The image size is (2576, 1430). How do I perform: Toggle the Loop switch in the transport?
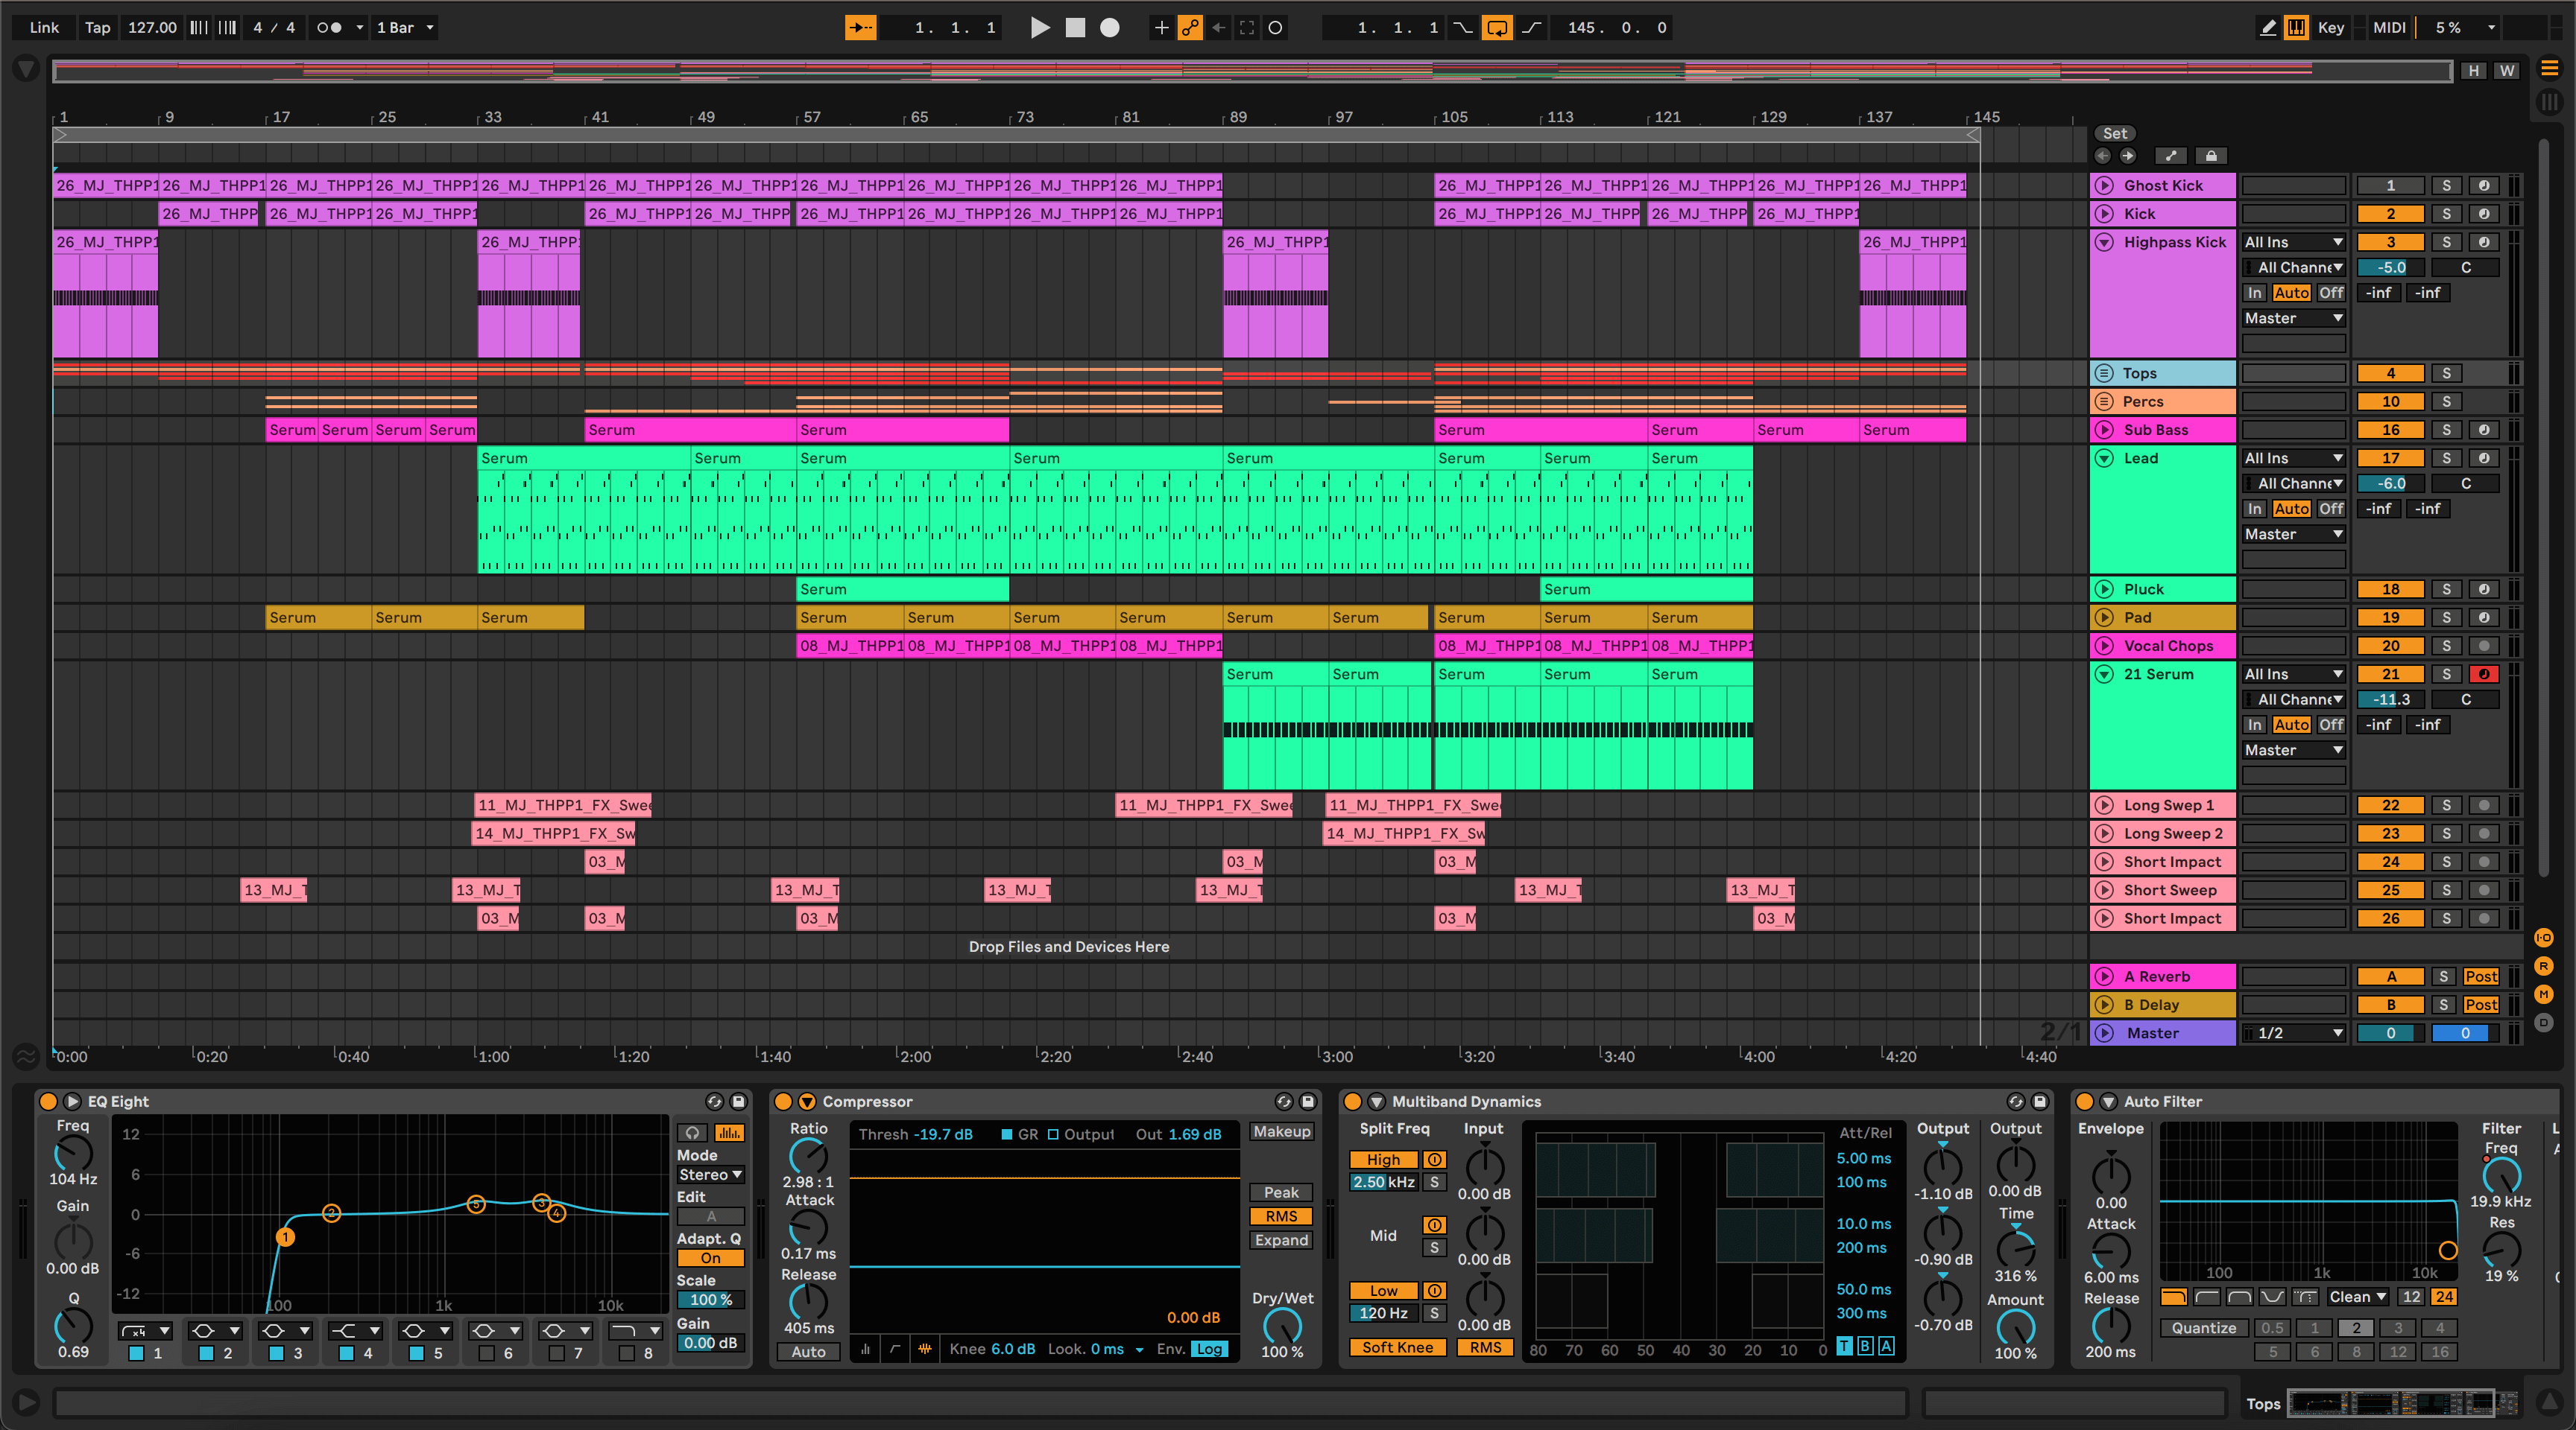pyautogui.click(x=1496, y=28)
